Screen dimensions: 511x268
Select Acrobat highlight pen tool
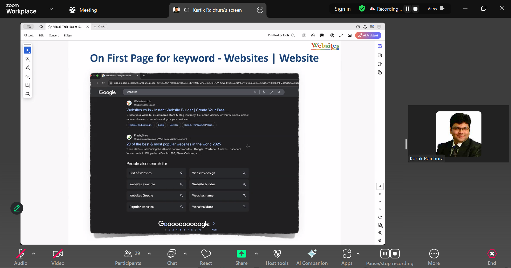(27, 68)
